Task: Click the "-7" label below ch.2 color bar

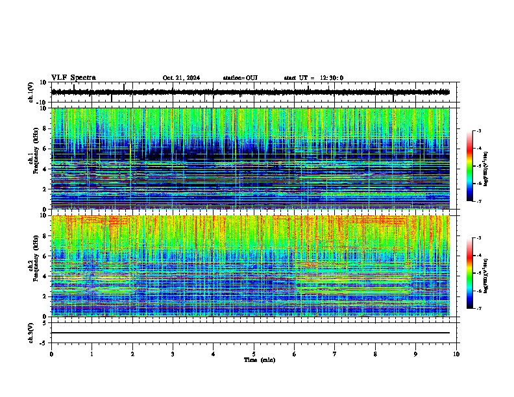Action: (479, 309)
